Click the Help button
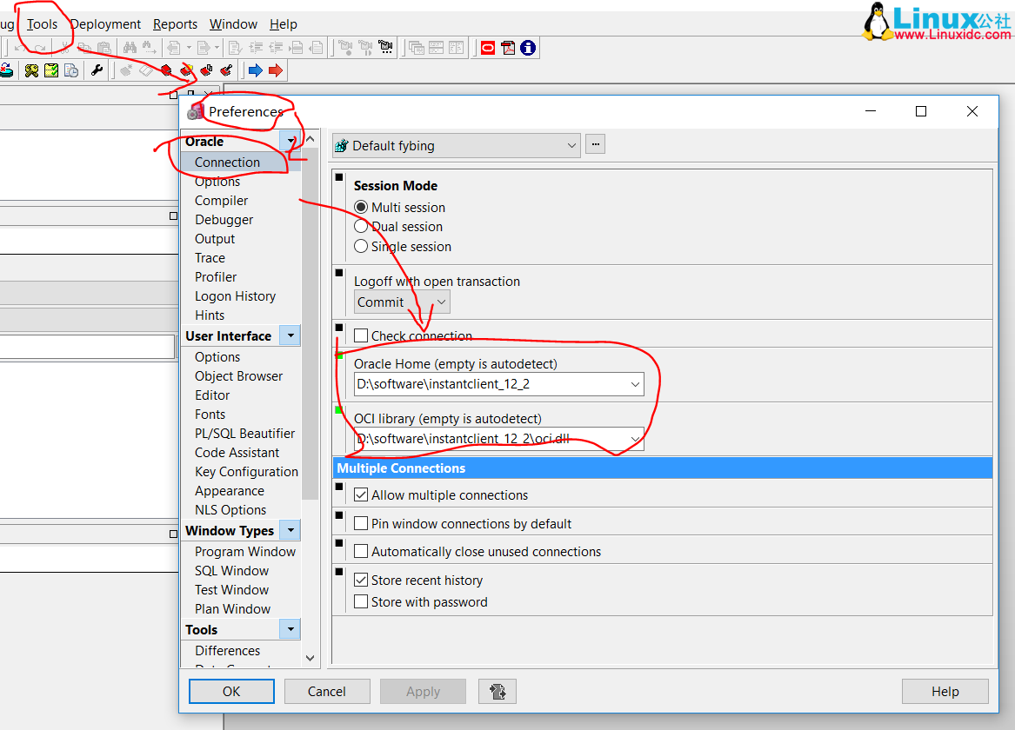This screenshot has height=730, width=1015. [x=945, y=691]
